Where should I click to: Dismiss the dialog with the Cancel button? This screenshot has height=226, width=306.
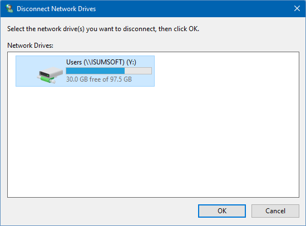275,211
